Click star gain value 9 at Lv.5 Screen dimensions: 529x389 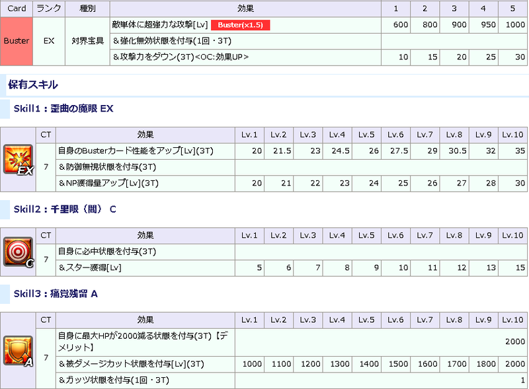pos(376,268)
